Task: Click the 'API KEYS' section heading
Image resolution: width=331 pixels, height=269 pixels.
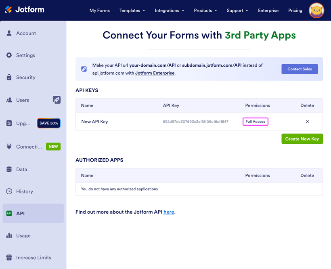Action: coord(87,90)
